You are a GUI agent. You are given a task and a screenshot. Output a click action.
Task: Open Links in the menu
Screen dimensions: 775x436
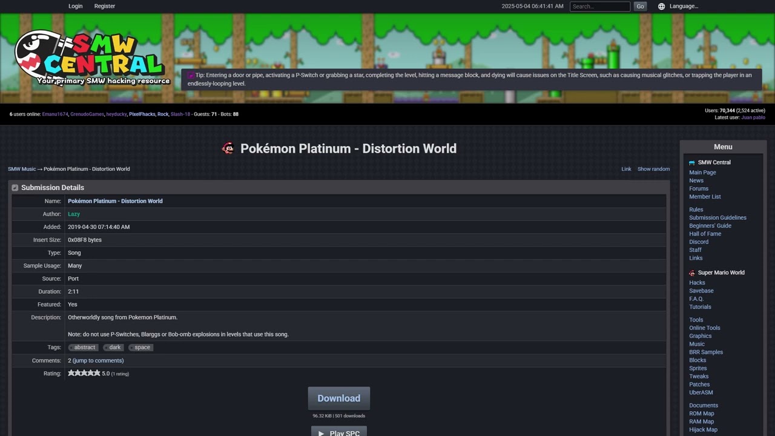point(696,258)
